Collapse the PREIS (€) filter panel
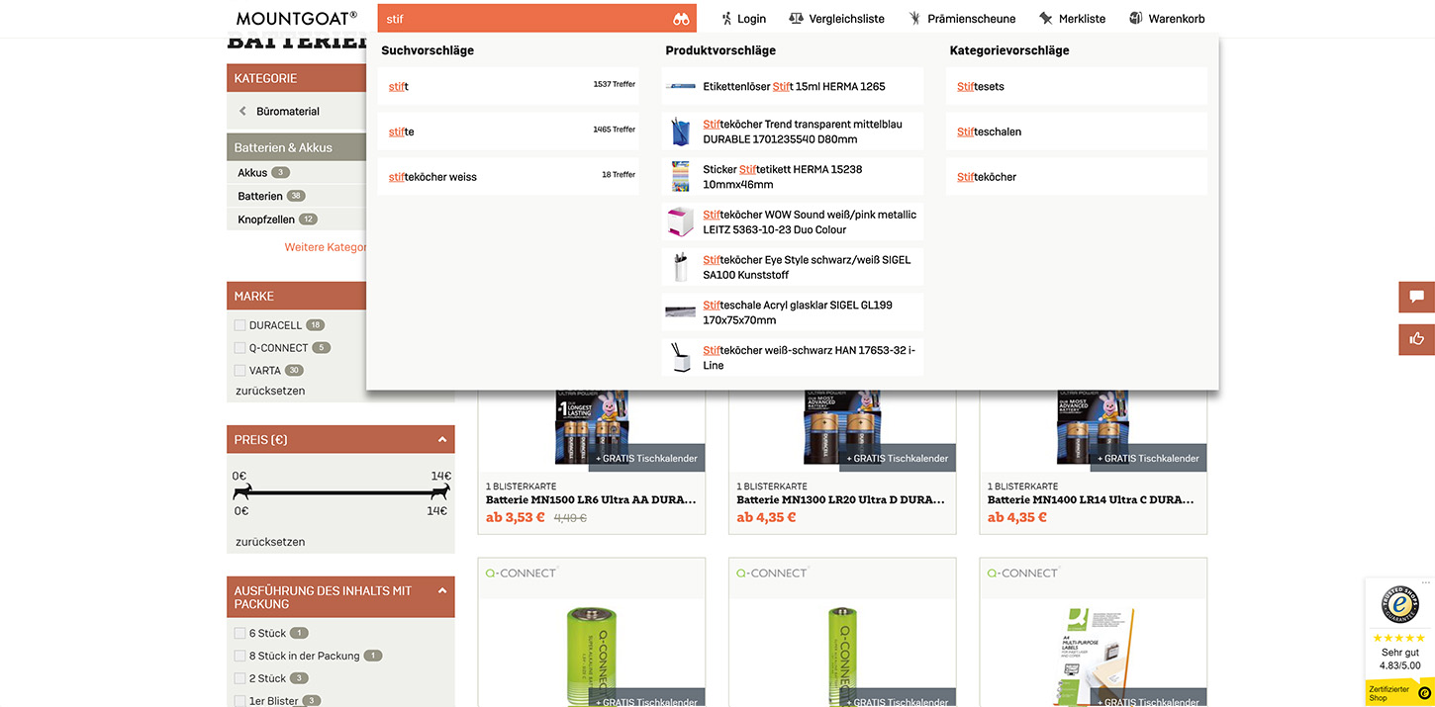Image resolution: width=1435 pixels, height=707 pixels. pos(441,440)
